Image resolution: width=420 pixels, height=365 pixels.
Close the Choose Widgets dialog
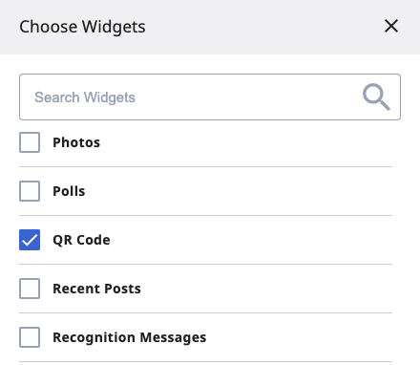[x=391, y=26]
